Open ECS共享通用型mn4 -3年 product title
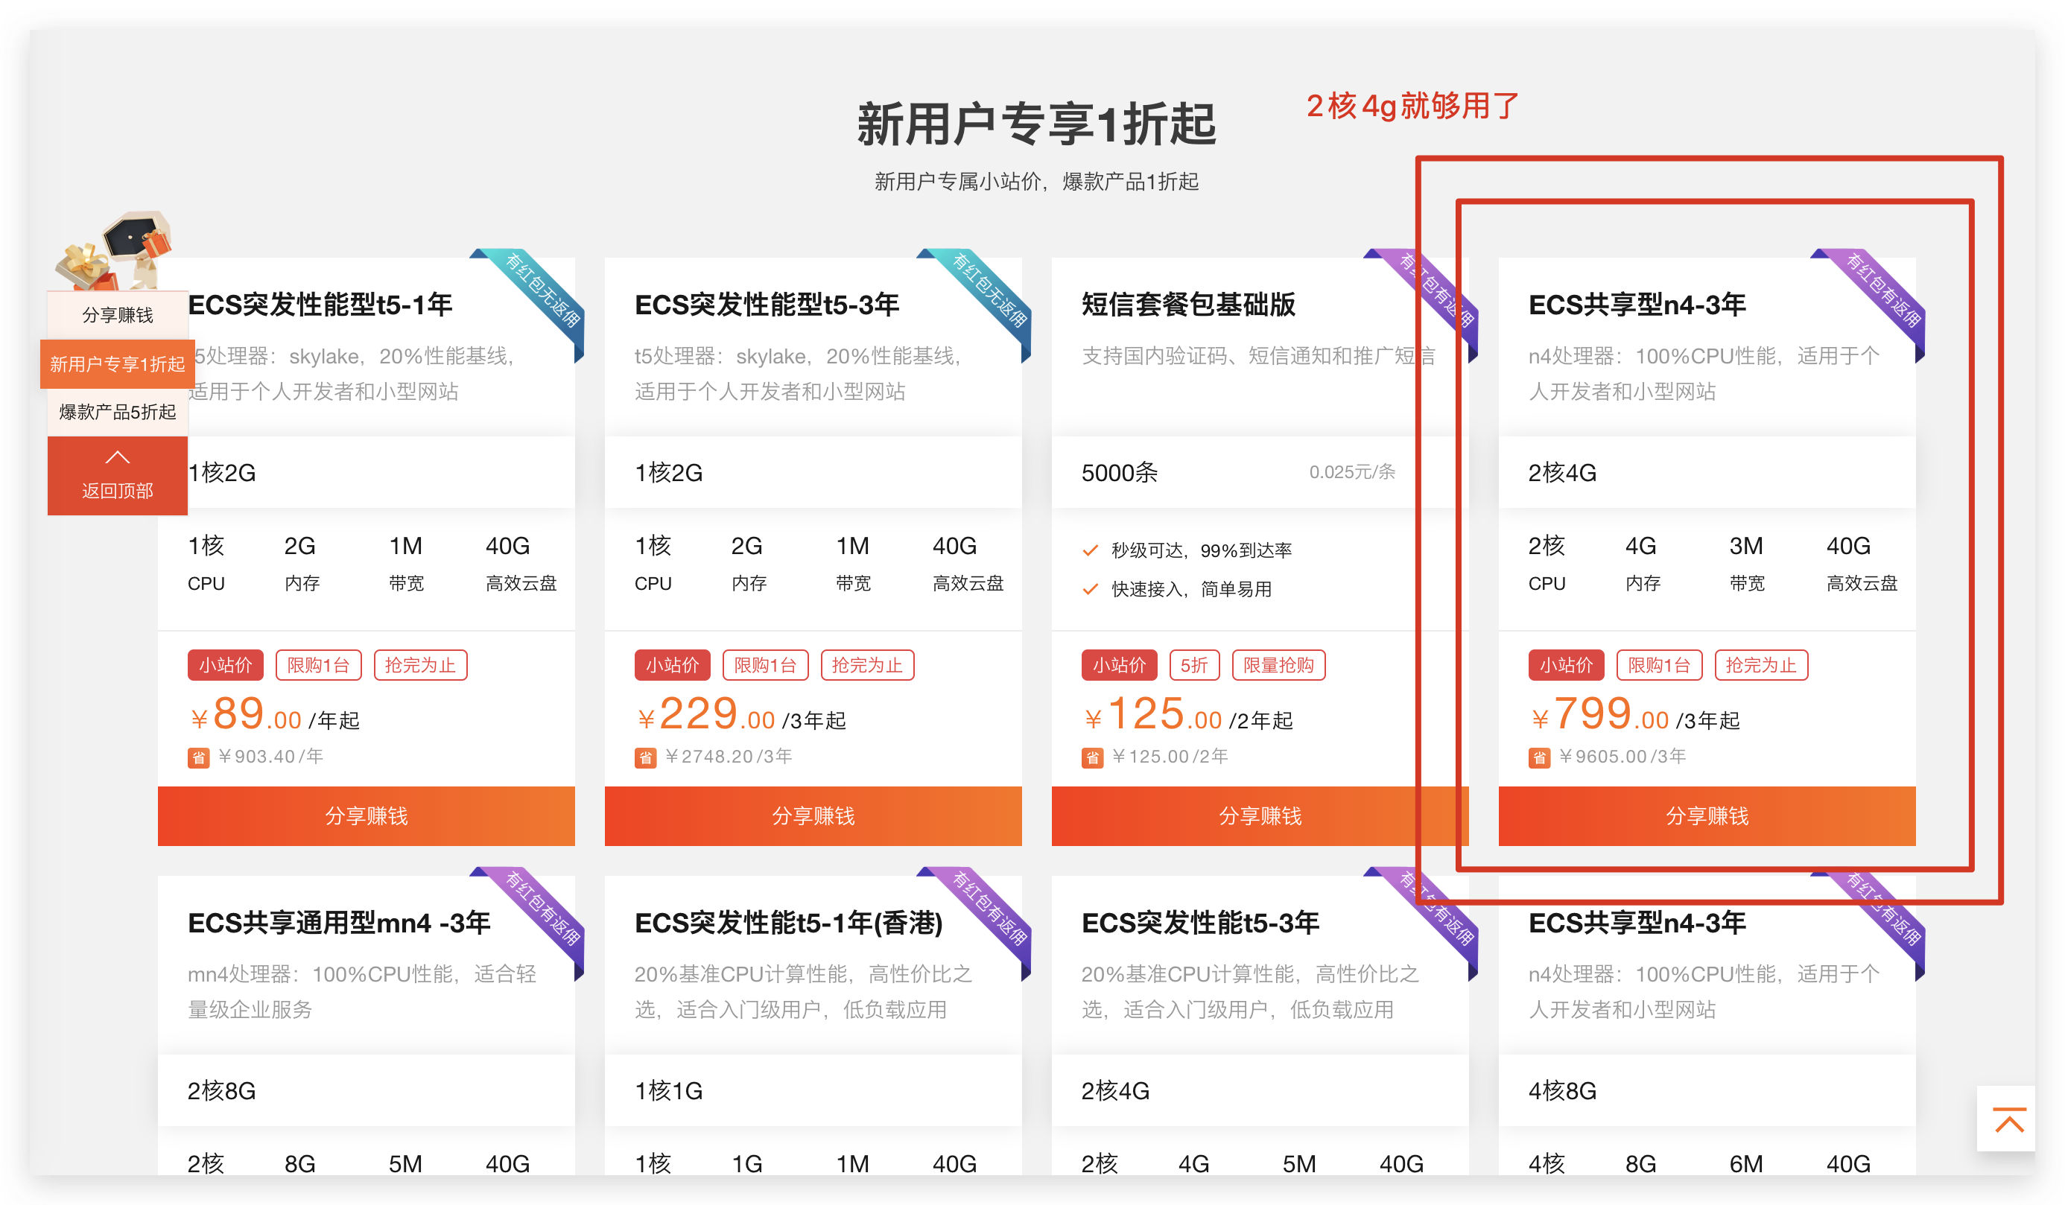The height and width of the screenshot is (1205, 2065). click(338, 923)
